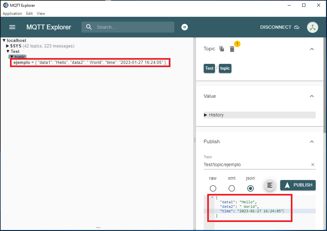Screen dimensions: 327x231
Task: Click the vertical scrollbar in sidebar
Action: click(324, 85)
